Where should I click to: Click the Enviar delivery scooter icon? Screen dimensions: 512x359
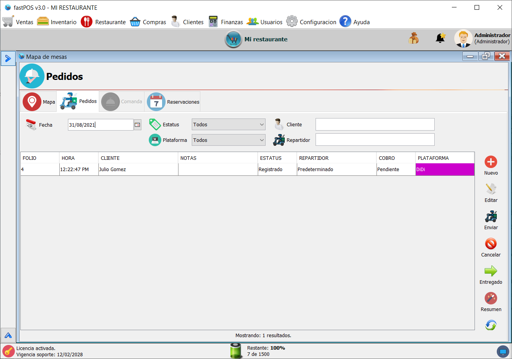491,216
